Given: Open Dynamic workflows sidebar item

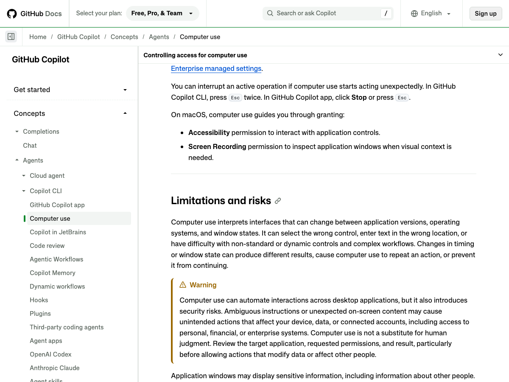Looking at the screenshot, I should [57, 286].
